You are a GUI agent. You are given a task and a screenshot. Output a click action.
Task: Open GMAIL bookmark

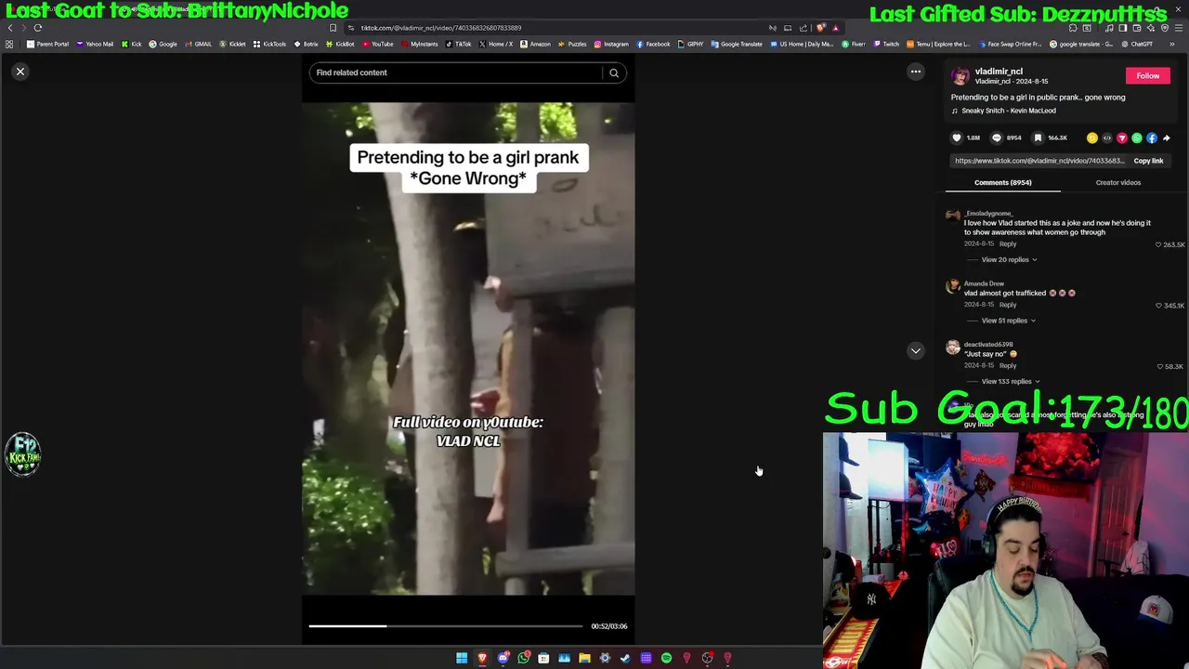coord(198,44)
